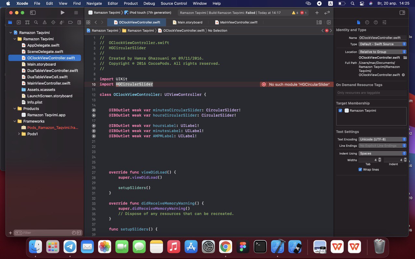Screen dimensions: 415x259
Task: Click the minutesCircularSlider outlet connection circle
Action: pos(94,110)
